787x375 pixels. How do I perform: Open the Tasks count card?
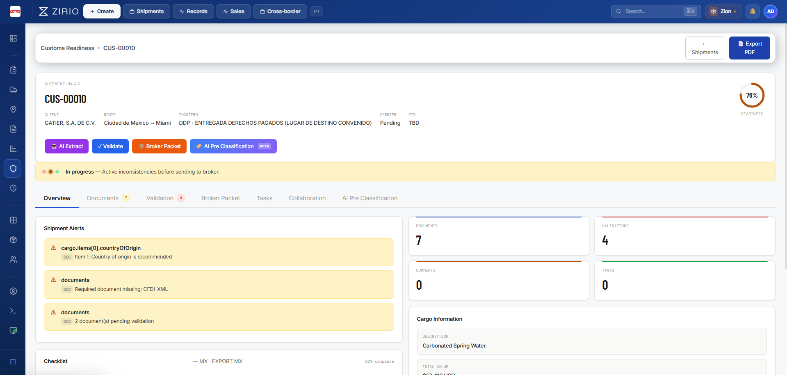(684, 280)
